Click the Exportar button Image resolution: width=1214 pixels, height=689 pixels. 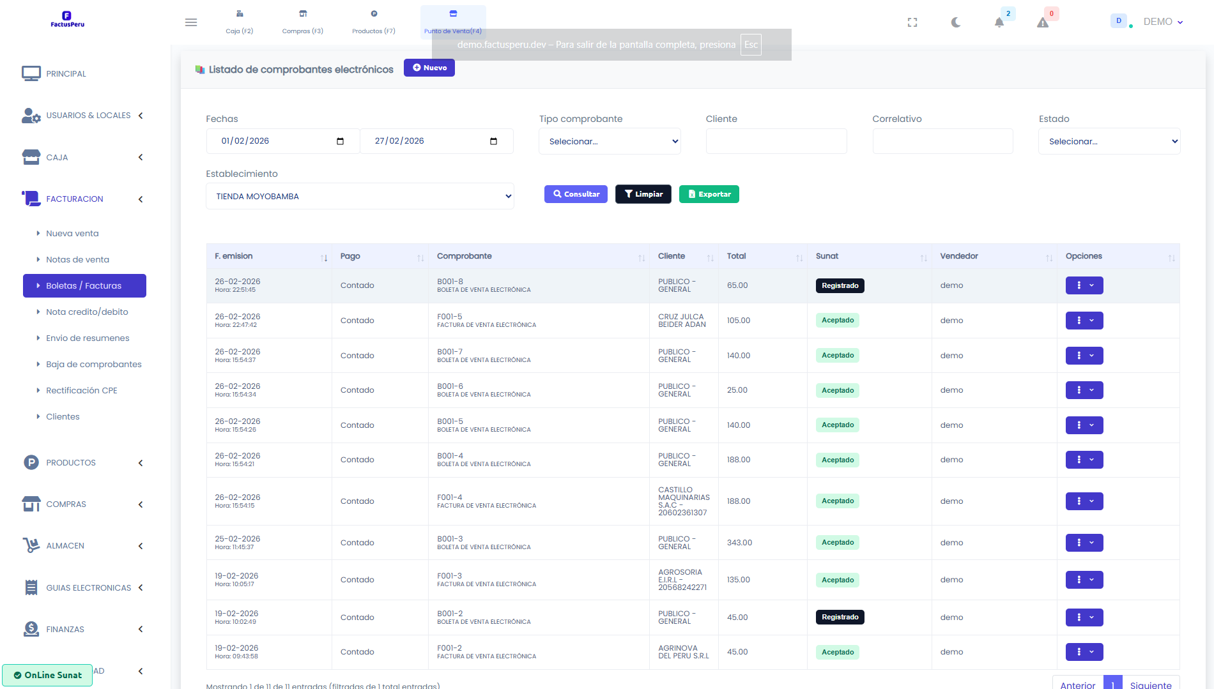coord(709,193)
